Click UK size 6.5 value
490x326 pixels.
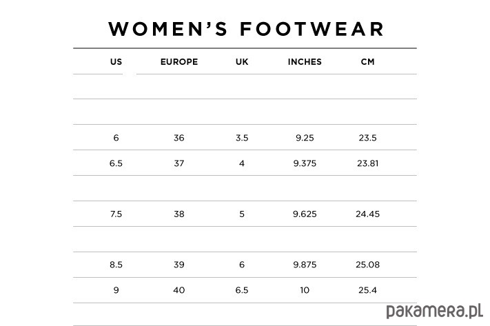242,290
